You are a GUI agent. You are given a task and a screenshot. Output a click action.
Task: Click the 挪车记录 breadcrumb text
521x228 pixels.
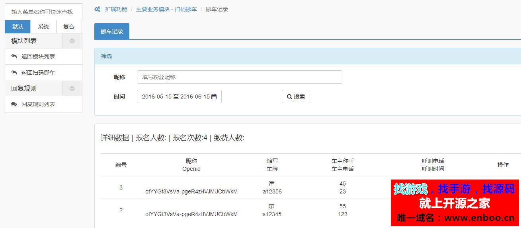(217, 9)
